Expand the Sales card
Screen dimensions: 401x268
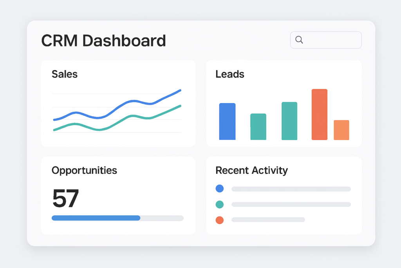(117, 102)
